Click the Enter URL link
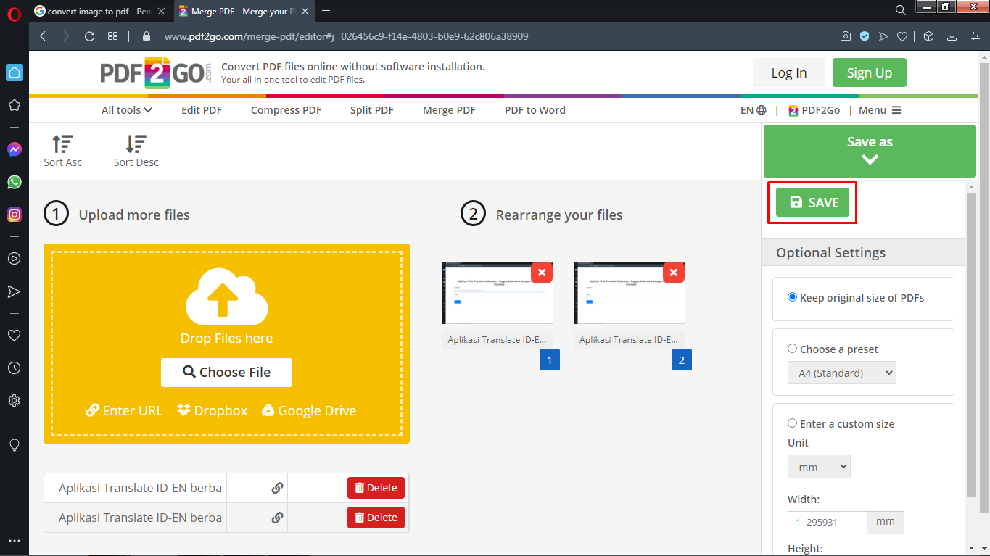The height and width of the screenshot is (556, 990). click(x=124, y=410)
